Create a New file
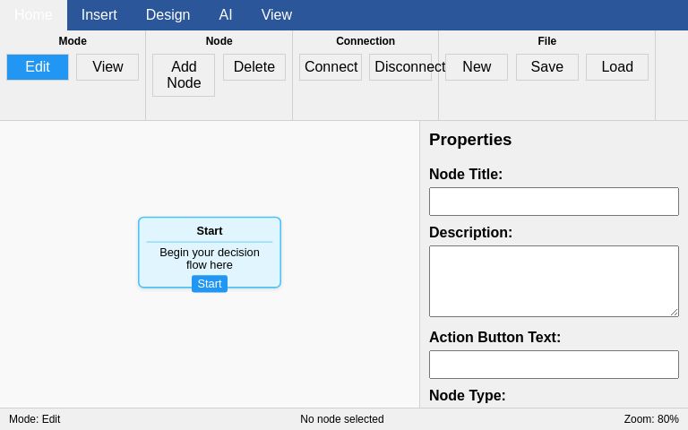This screenshot has width=688, height=430. [477, 67]
